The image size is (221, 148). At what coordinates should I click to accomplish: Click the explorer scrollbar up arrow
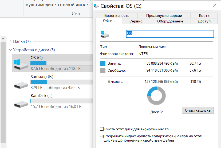pyautogui.click(x=3, y=39)
